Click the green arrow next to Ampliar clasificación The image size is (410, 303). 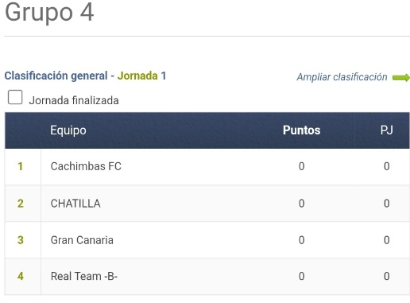click(401, 78)
